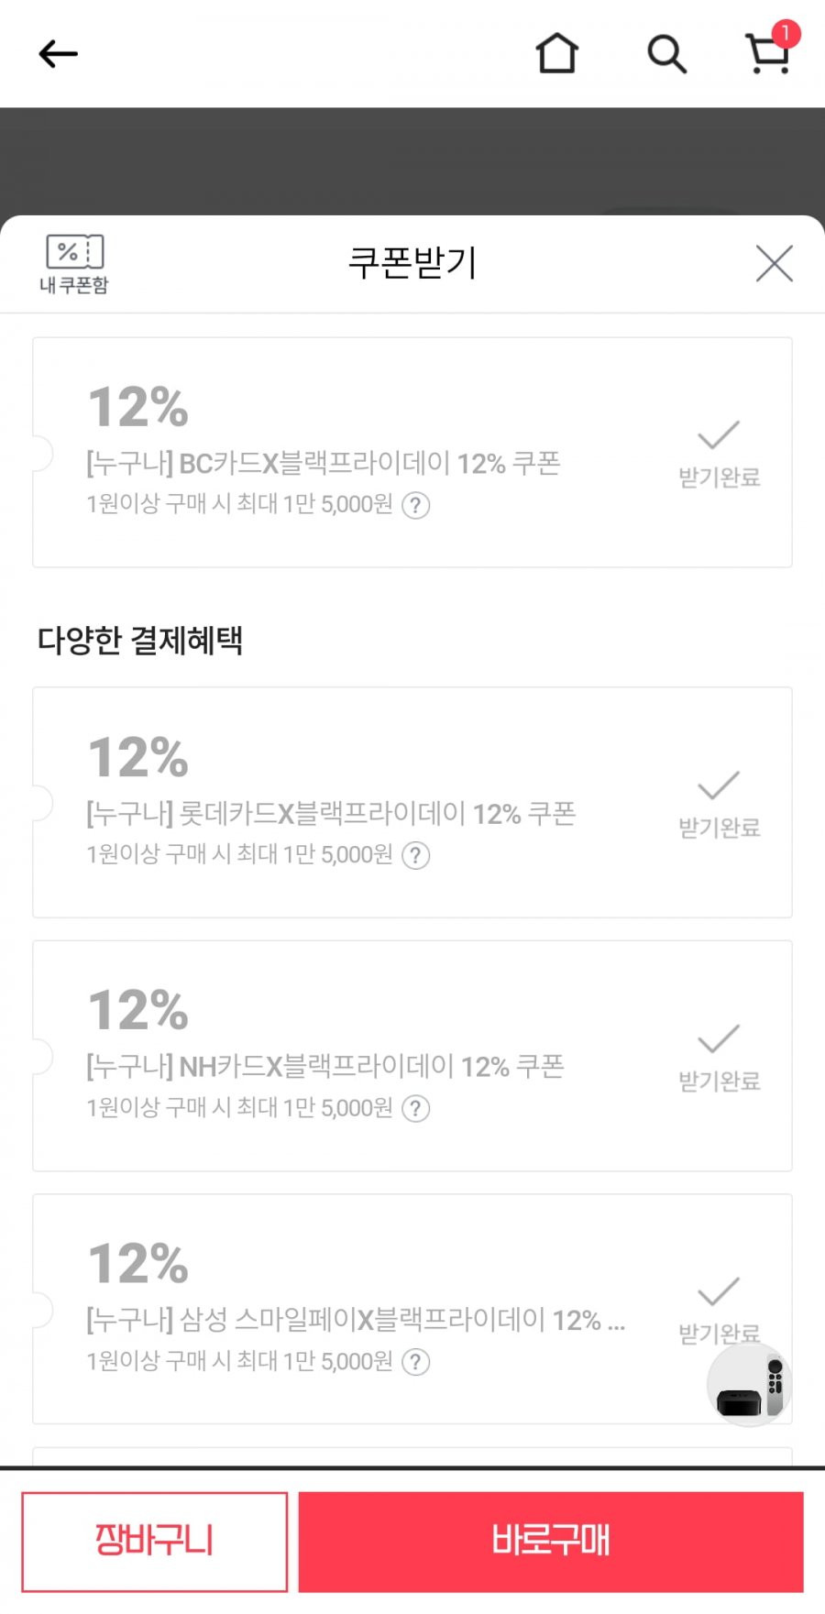The width and height of the screenshot is (825, 1614).
Task: Buy now with 바로구매 button
Action: [x=551, y=1542]
